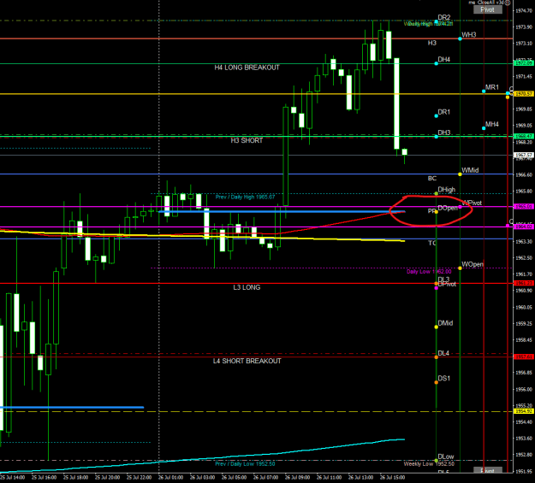Click the TC central pivot label
The image size is (535, 483).
tap(432, 243)
